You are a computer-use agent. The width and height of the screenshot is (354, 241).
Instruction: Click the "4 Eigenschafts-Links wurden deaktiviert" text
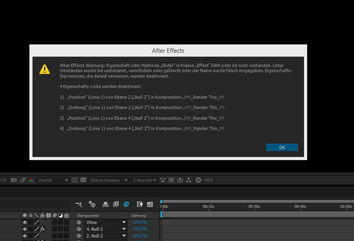tap(100, 86)
